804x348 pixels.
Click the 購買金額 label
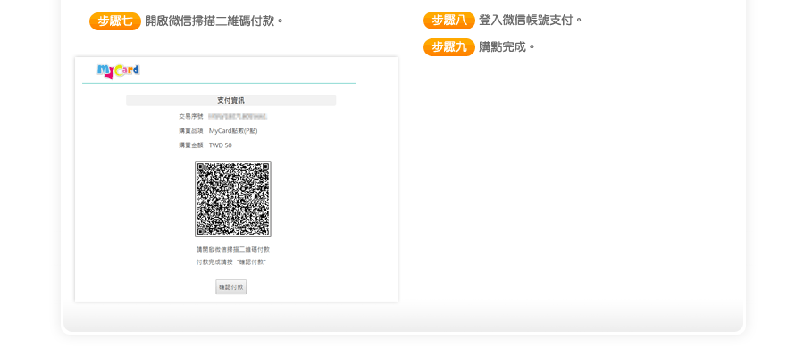[x=191, y=145]
